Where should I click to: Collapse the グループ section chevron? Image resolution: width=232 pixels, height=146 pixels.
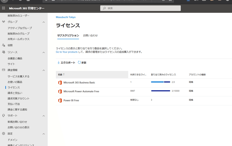(x=44, y=22)
